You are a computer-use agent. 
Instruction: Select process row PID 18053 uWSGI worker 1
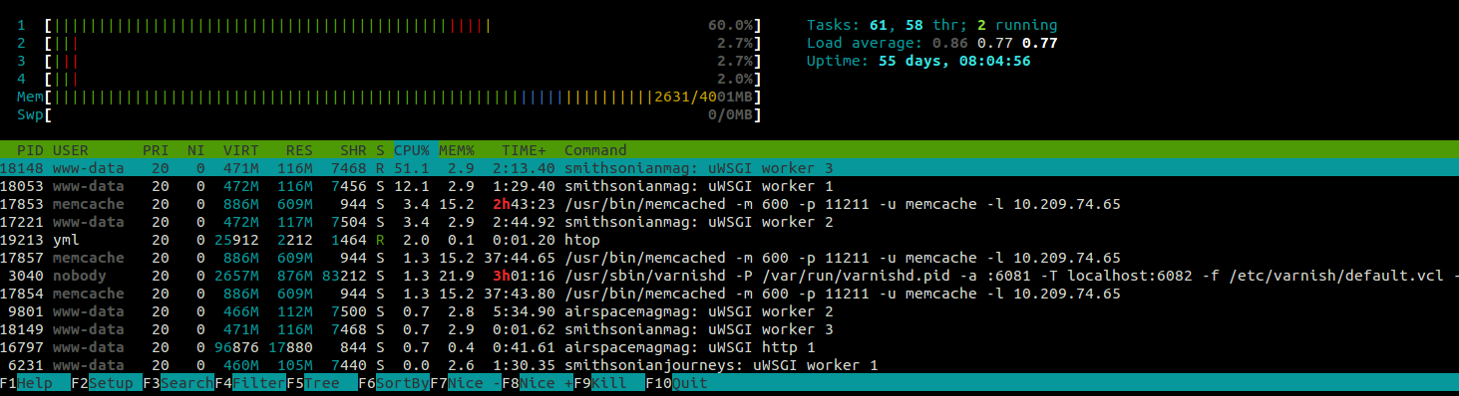pos(729,186)
